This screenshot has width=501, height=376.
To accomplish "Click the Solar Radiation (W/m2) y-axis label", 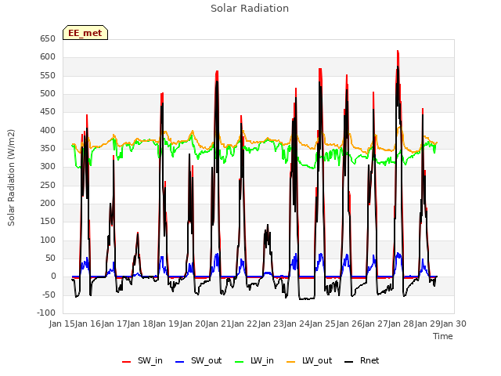I will (11, 178).
